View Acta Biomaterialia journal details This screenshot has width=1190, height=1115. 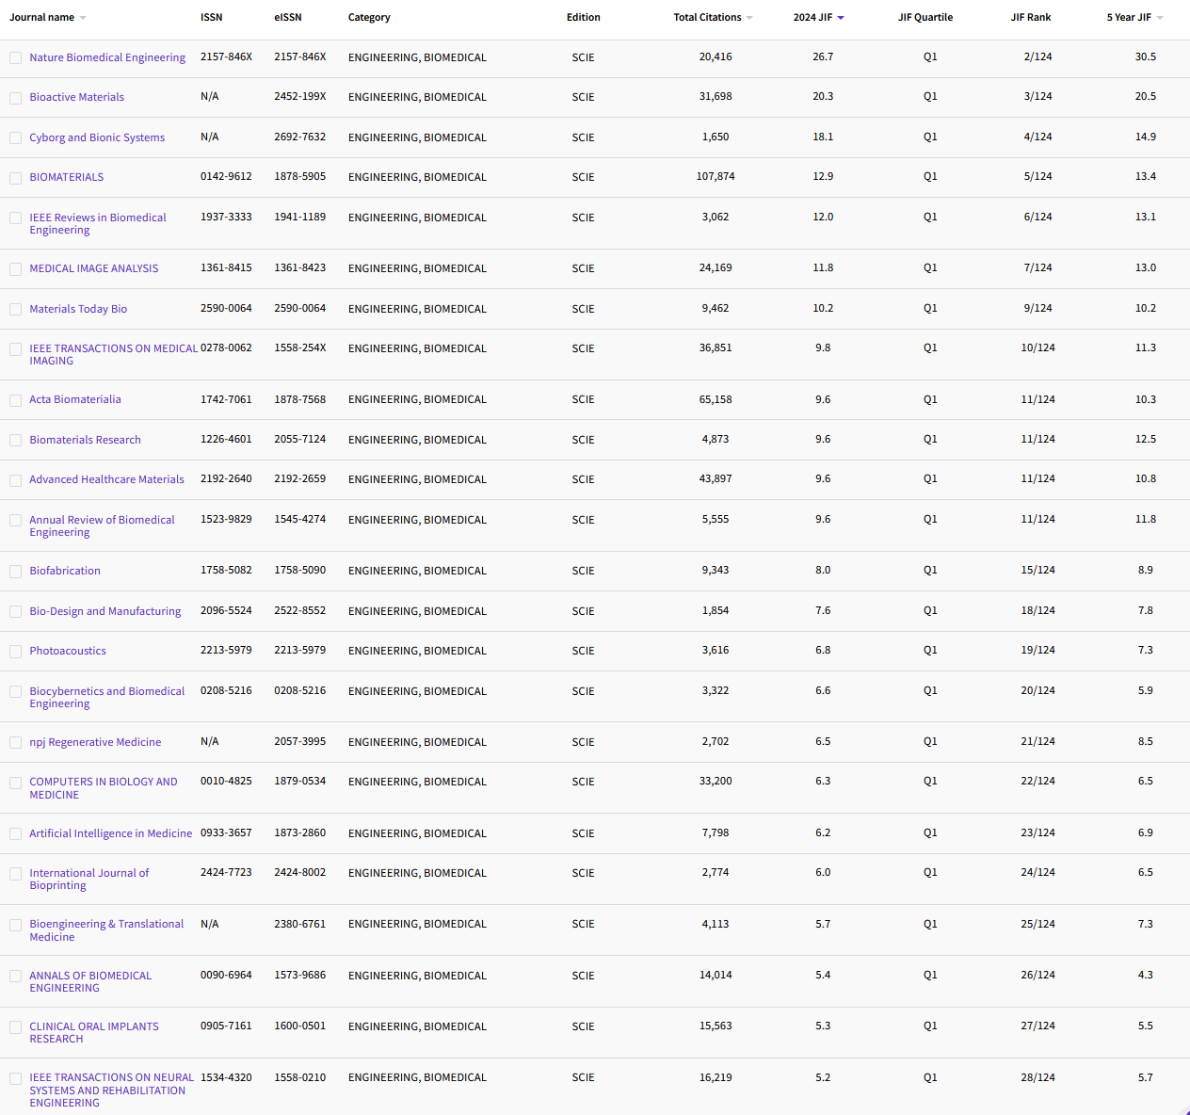click(x=74, y=399)
